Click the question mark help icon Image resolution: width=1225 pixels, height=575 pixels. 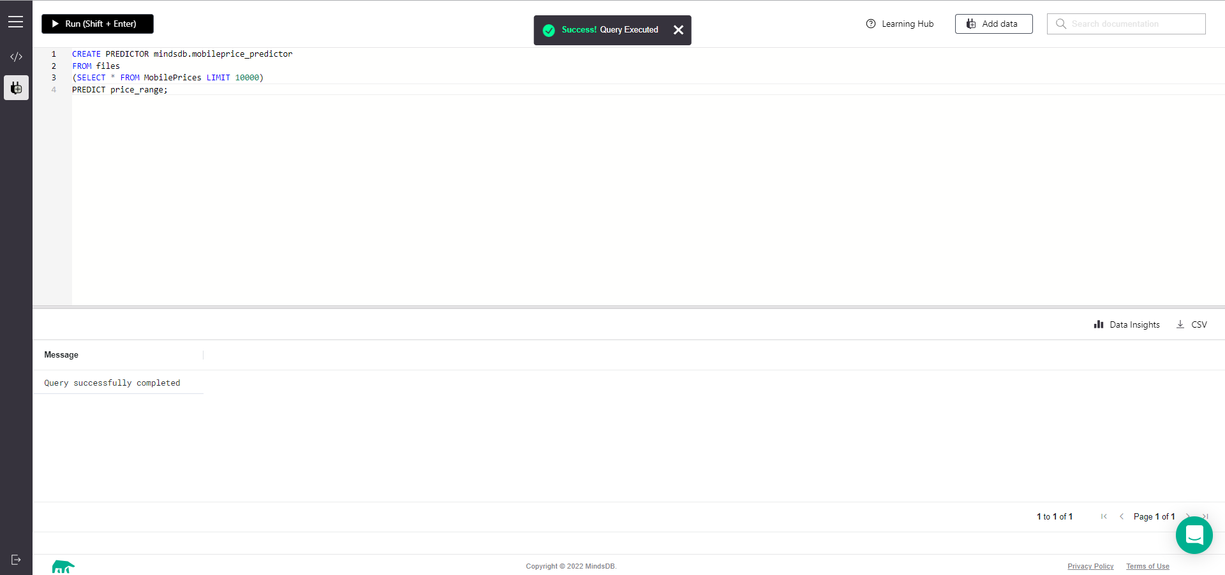tap(871, 24)
